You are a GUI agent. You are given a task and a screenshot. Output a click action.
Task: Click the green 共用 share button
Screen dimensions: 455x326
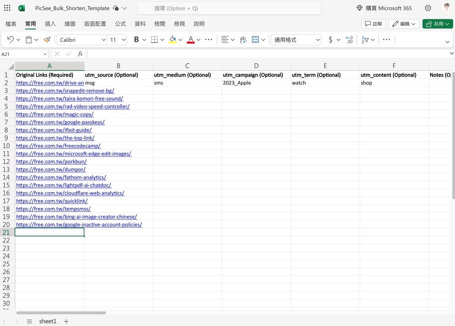click(x=438, y=24)
